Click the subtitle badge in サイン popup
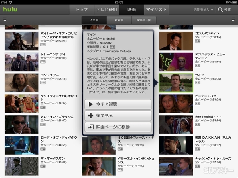This screenshot has width=238, height=178. coord(113,47)
